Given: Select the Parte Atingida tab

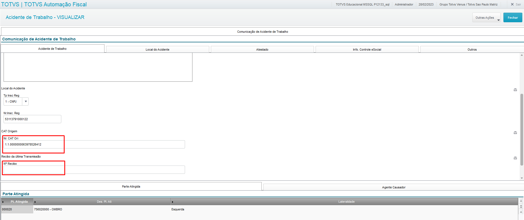Looking at the screenshot, I should pyautogui.click(x=131, y=186).
